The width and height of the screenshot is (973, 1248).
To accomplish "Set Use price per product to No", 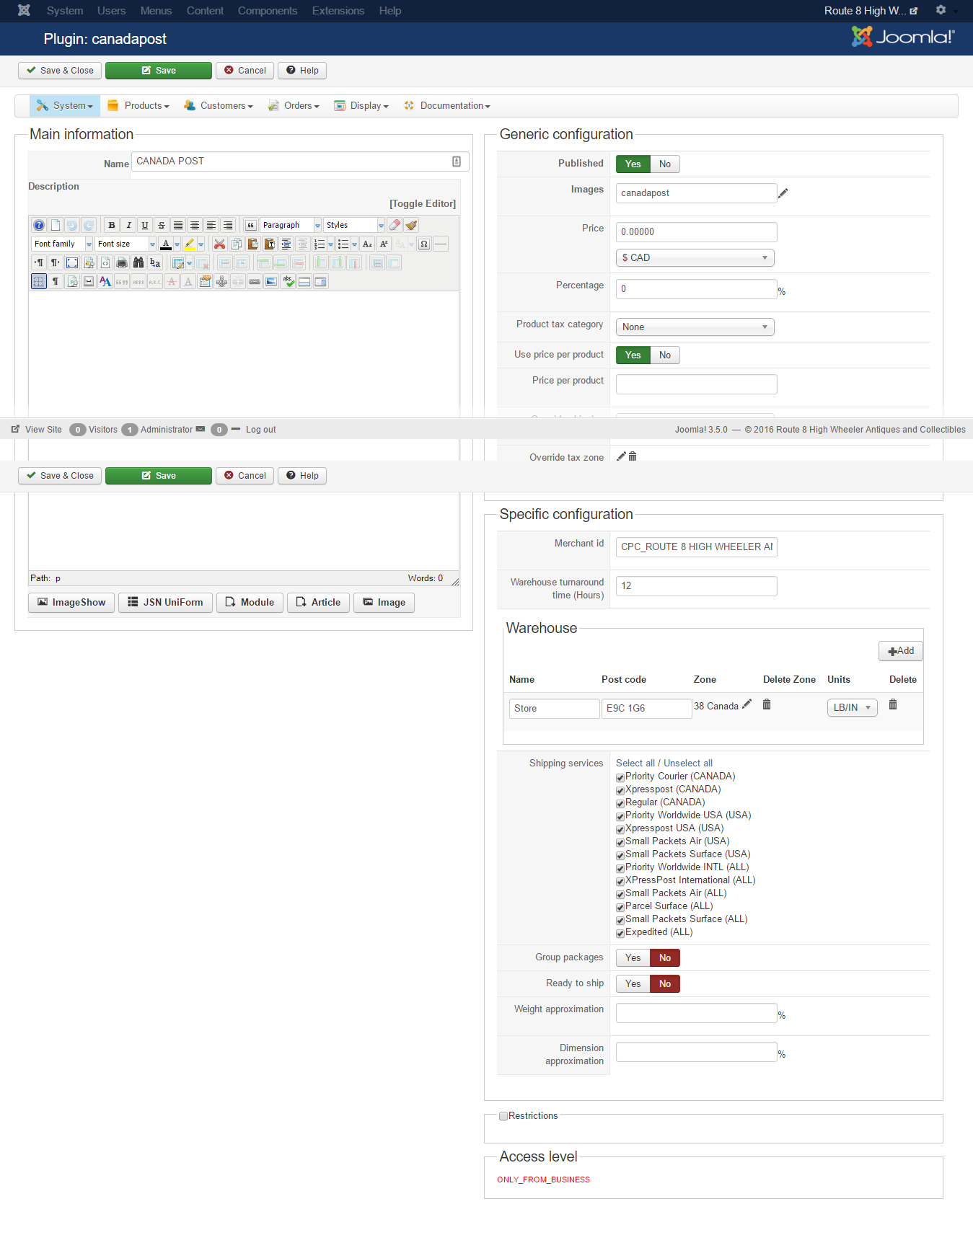I will tap(665, 355).
